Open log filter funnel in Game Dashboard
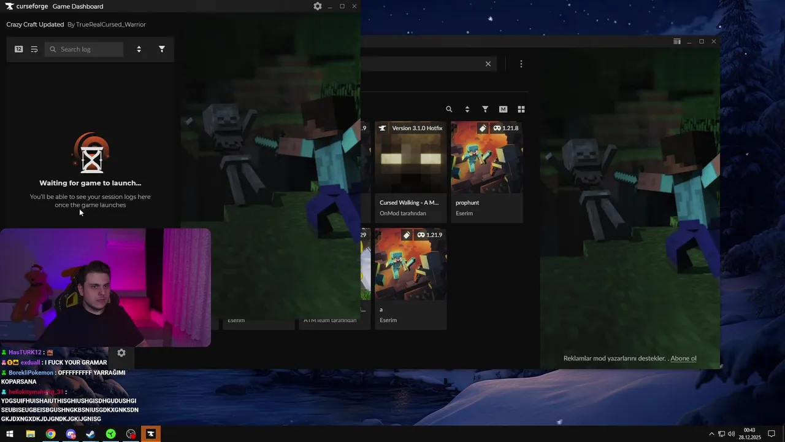 pyautogui.click(x=162, y=49)
